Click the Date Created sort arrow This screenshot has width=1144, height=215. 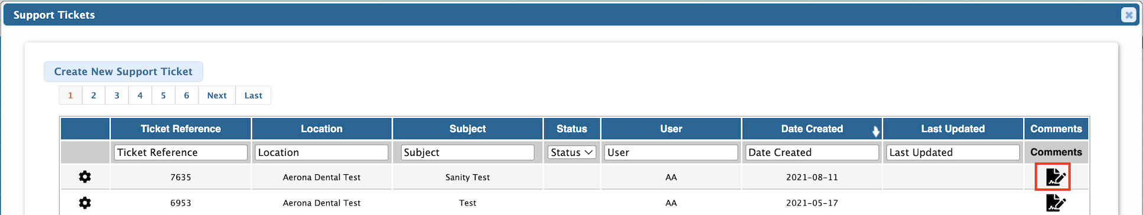pos(876,131)
